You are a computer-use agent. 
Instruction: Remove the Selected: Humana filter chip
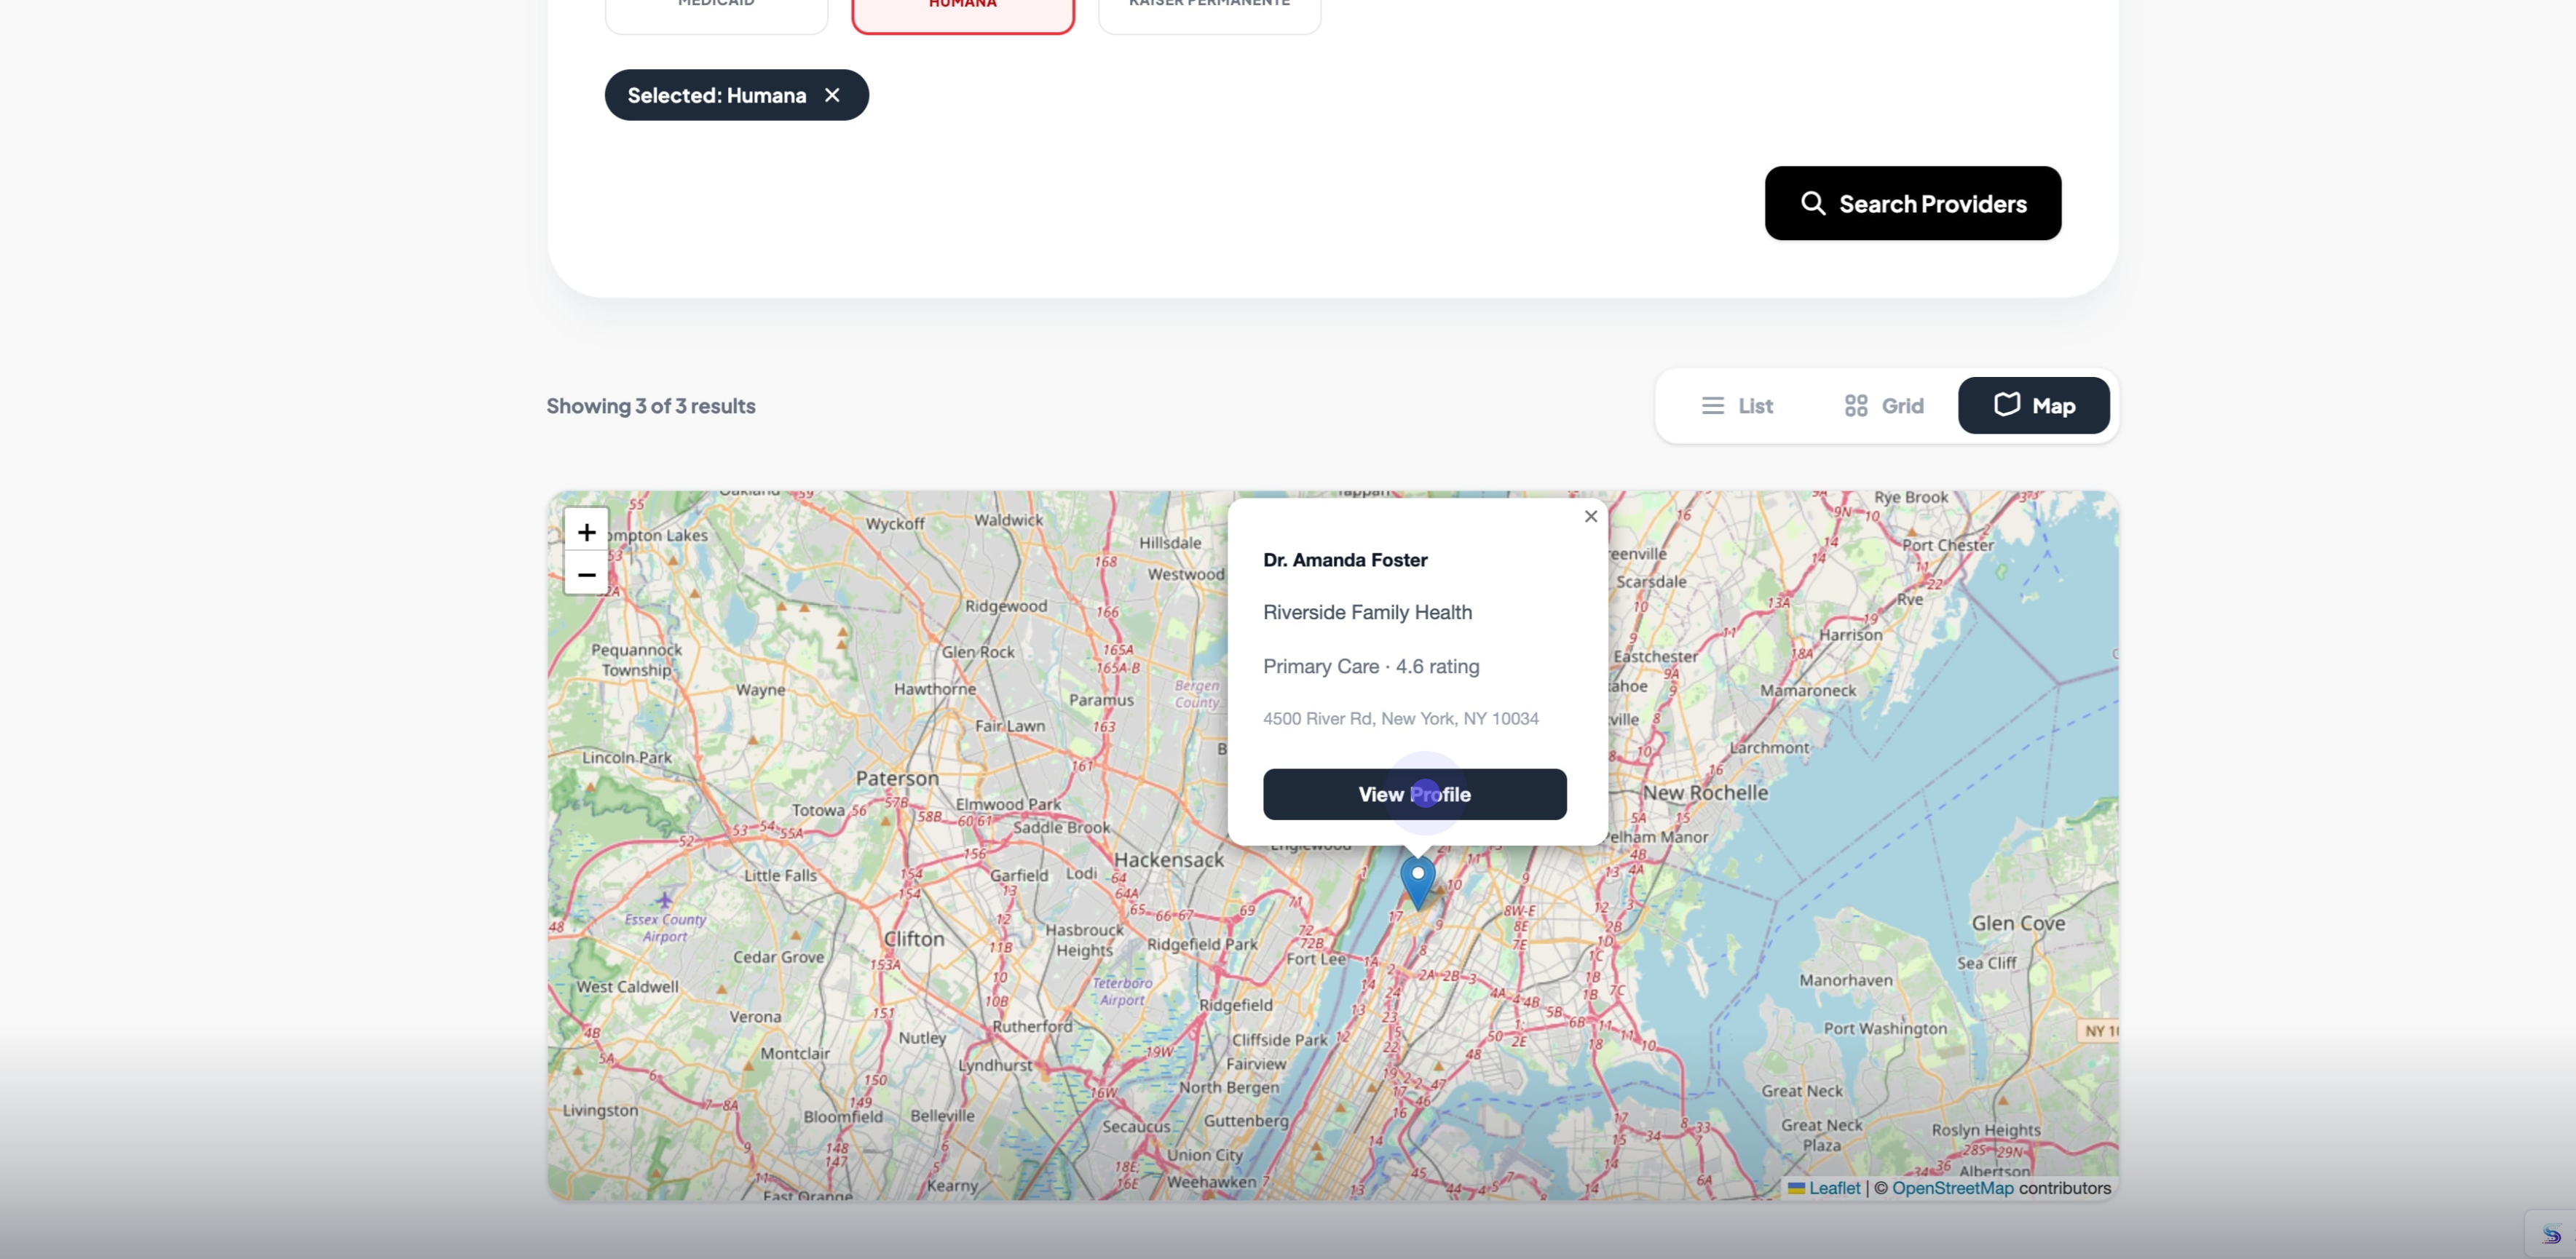click(832, 95)
